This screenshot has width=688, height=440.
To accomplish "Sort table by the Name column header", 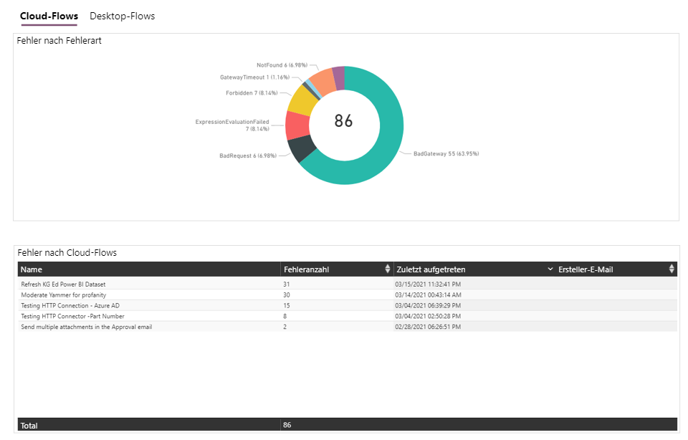I will pyautogui.click(x=32, y=269).
